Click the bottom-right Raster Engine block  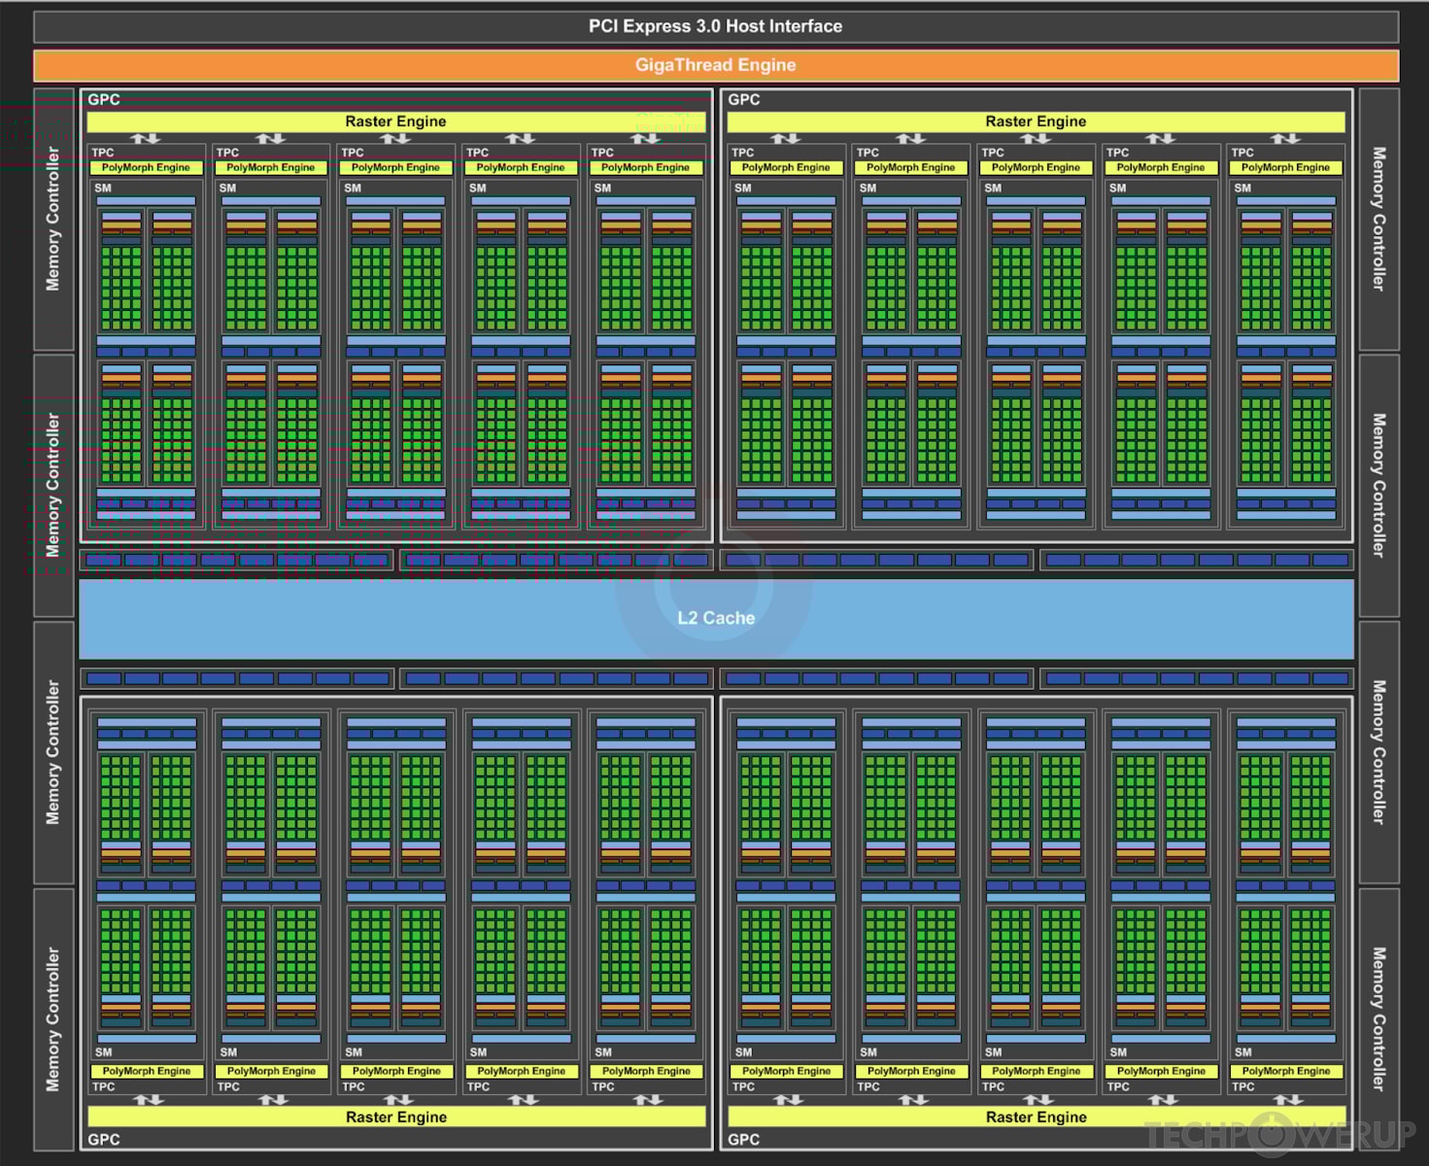(1035, 1117)
